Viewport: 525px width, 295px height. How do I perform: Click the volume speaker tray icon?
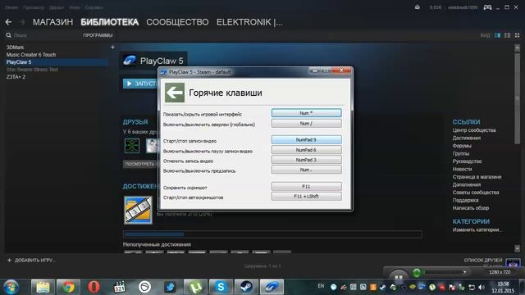[482, 288]
